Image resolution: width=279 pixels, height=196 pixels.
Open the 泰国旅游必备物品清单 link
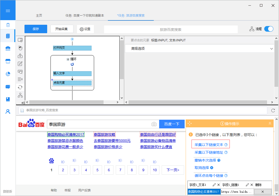(158, 141)
